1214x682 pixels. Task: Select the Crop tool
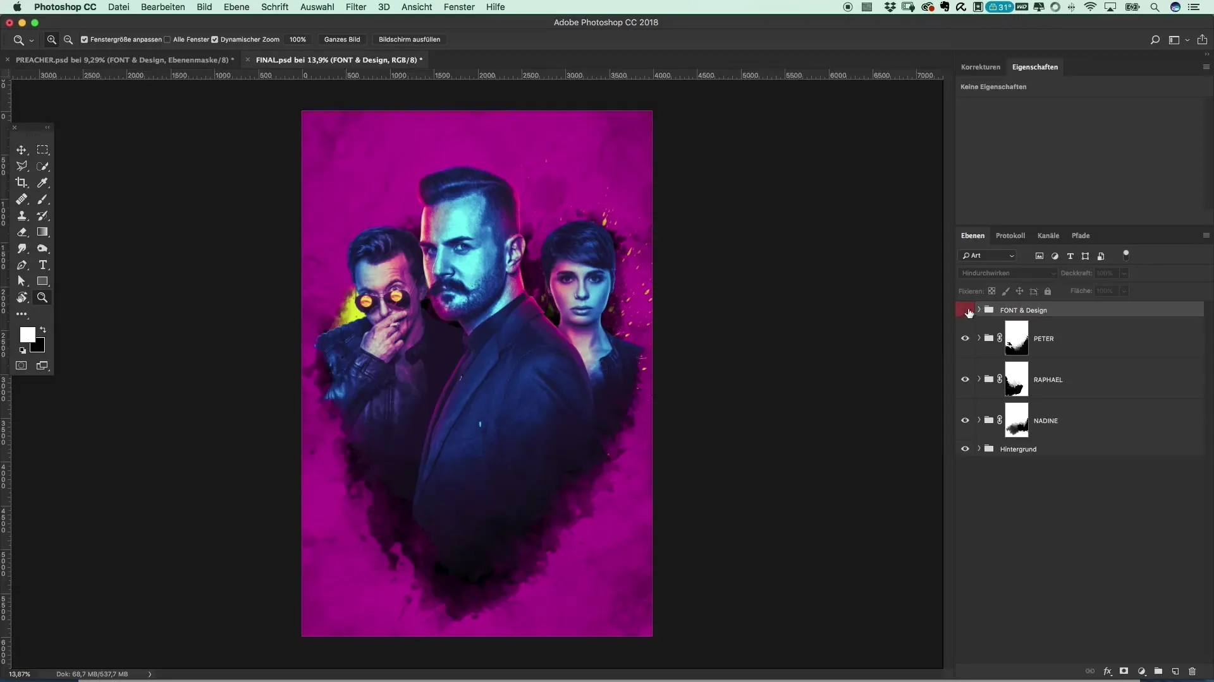[21, 183]
